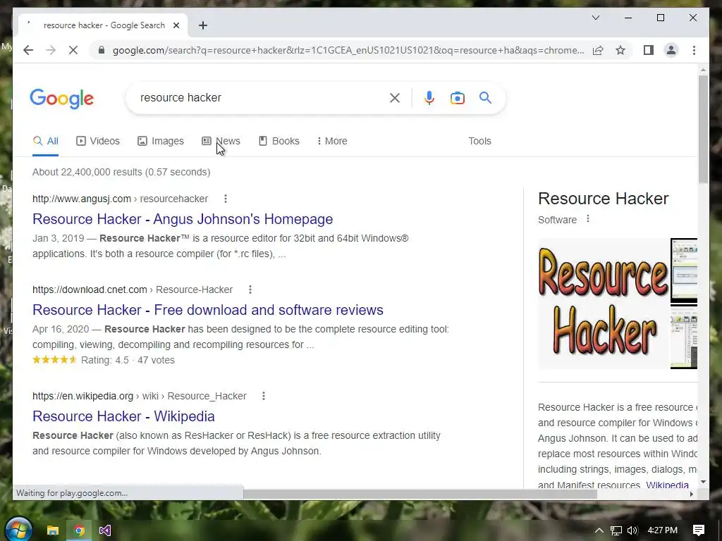The height and width of the screenshot is (541, 722).
Task: Bookmark this page with the star icon
Action: [x=620, y=50]
